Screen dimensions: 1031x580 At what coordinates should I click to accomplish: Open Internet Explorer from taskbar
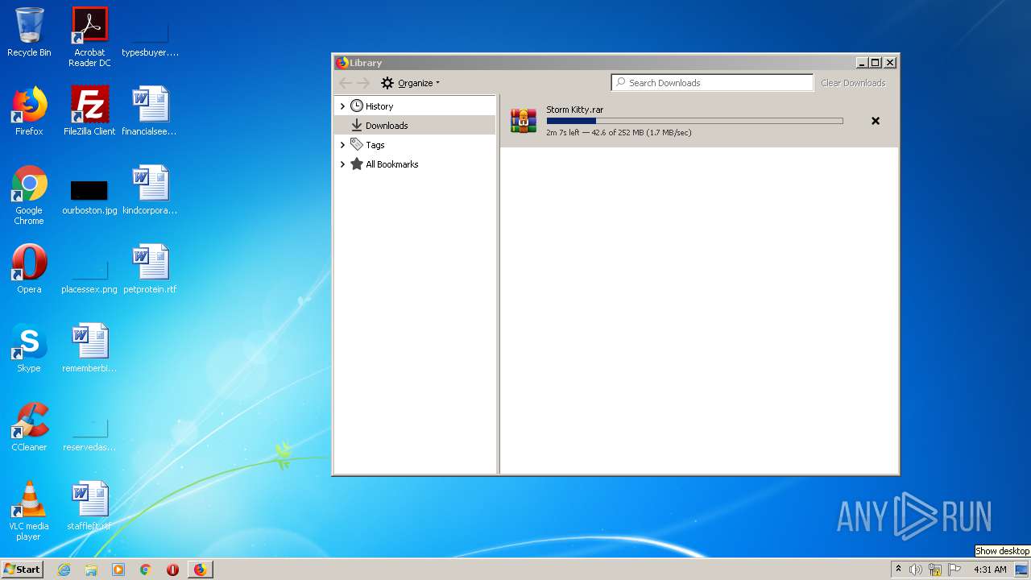(64, 570)
